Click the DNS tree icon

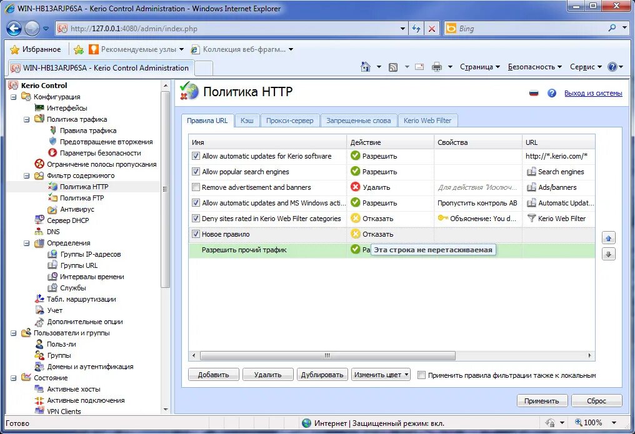[x=39, y=231]
